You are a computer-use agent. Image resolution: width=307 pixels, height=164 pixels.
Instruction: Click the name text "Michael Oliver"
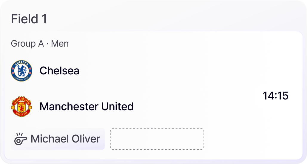pos(65,139)
